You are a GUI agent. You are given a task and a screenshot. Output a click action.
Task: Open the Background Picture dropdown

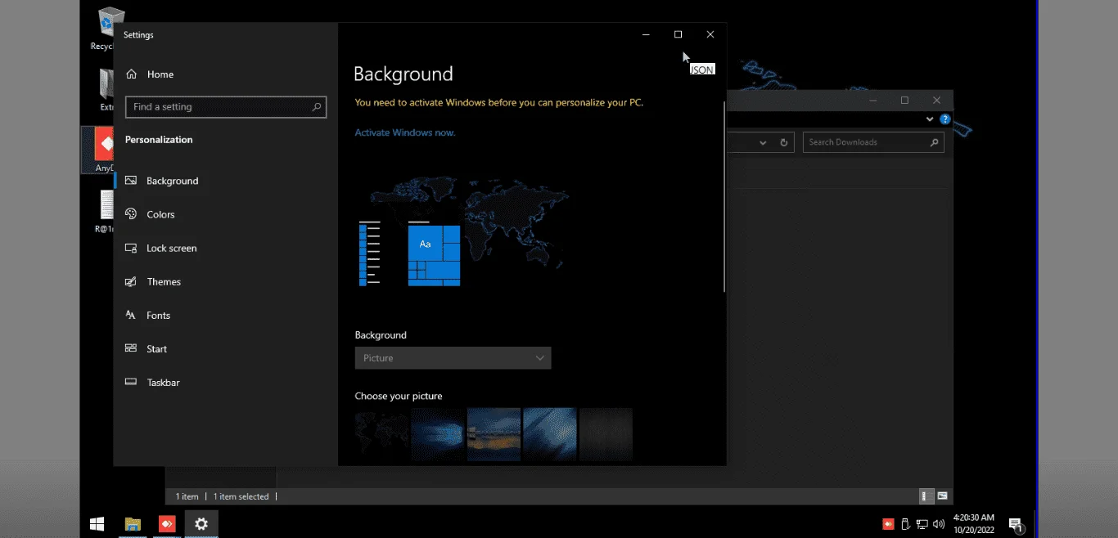(453, 358)
